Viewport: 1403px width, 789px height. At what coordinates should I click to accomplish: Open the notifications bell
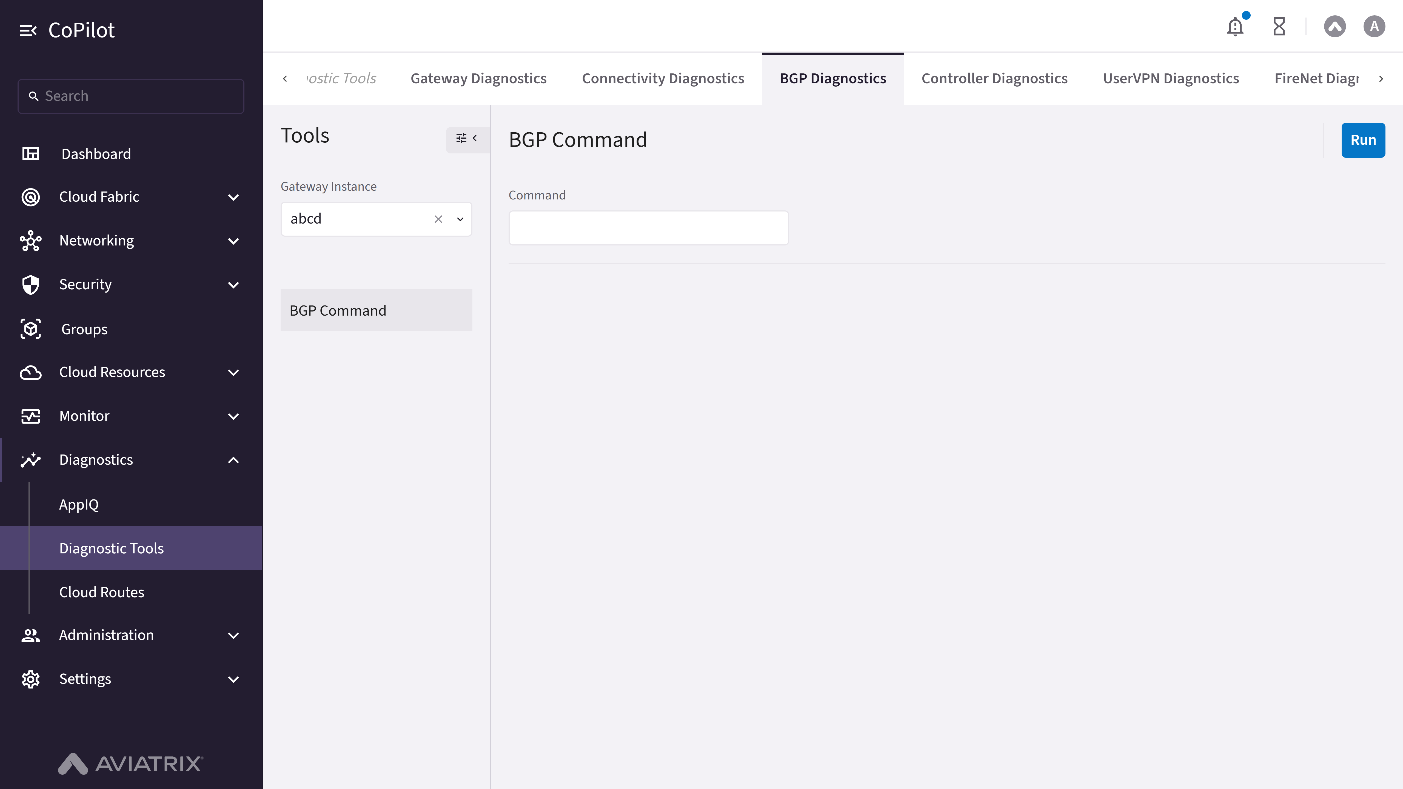1235,26
